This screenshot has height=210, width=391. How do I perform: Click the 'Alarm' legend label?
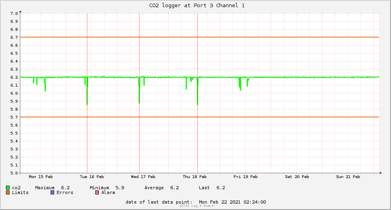pyautogui.click(x=108, y=192)
